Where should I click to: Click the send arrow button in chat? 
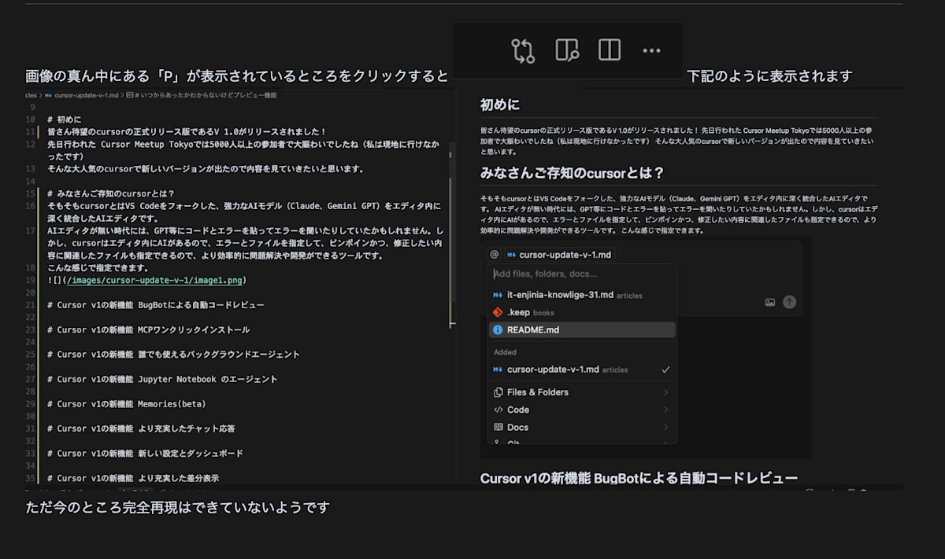point(789,302)
